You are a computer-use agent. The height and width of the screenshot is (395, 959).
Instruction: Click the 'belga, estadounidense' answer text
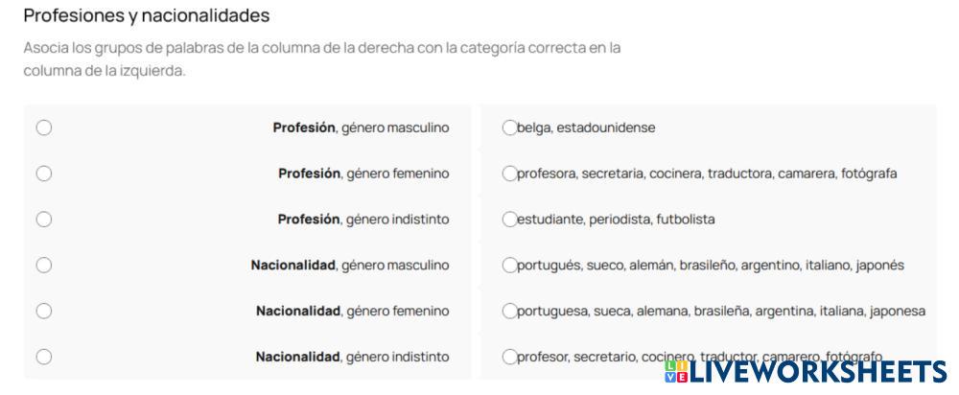pos(586,128)
